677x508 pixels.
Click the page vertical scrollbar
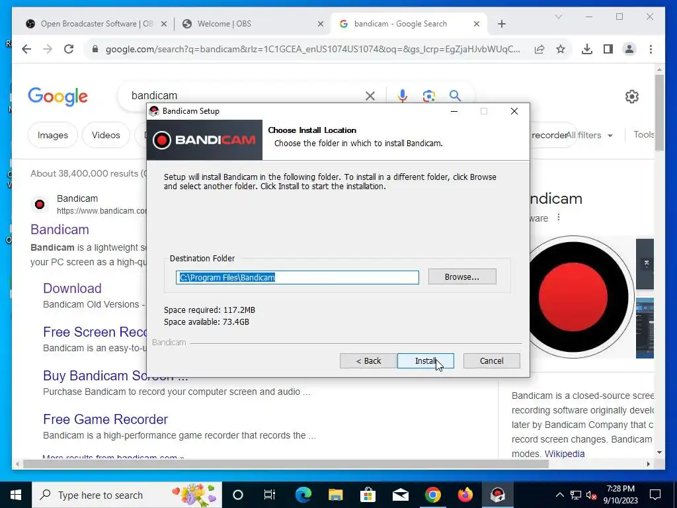click(659, 113)
